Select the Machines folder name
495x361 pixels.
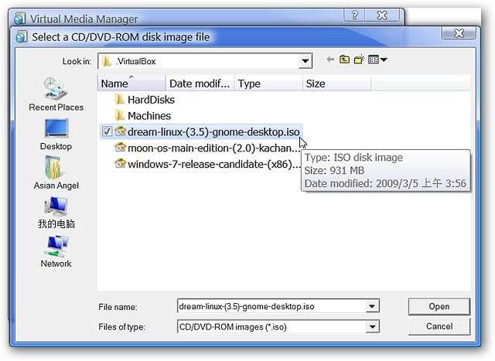pyautogui.click(x=149, y=116)
